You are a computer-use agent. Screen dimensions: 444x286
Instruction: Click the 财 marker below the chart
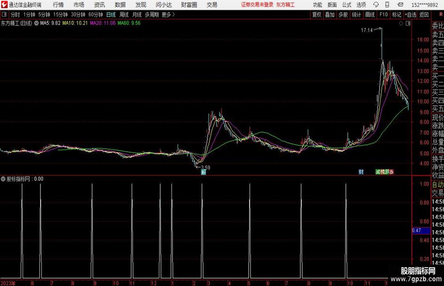tap(361, 172)
